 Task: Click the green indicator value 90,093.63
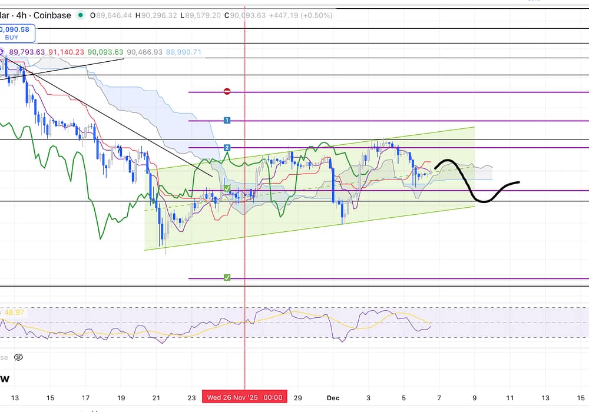[105, 52]
